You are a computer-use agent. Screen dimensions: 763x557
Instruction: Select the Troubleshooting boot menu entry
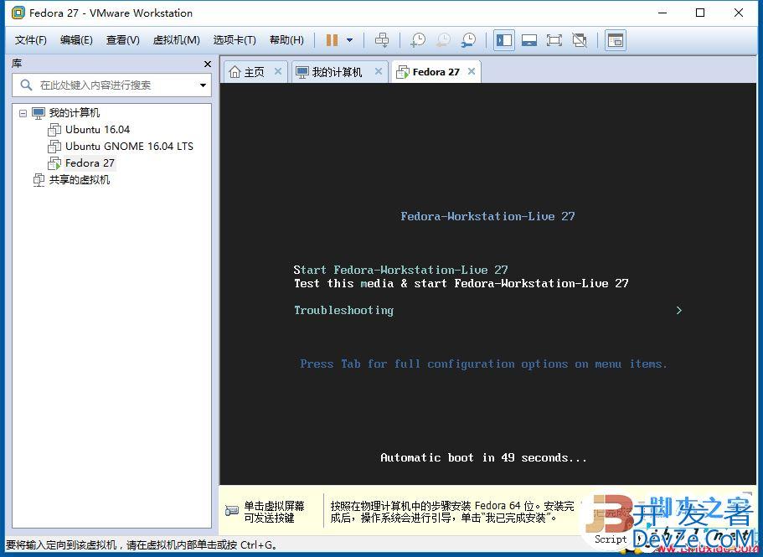(x=343, y=311)
